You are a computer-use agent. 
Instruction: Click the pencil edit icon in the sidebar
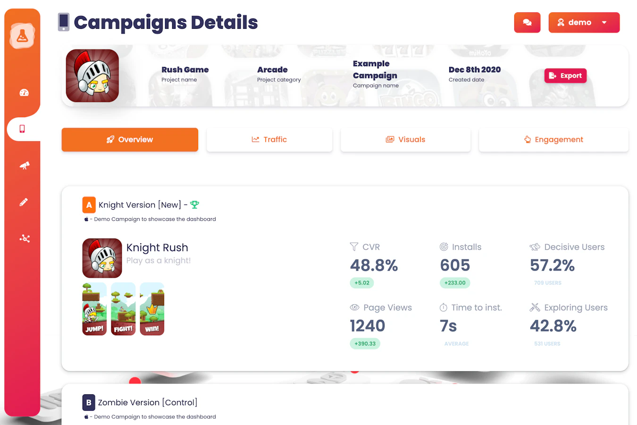(x=24, y=202)
